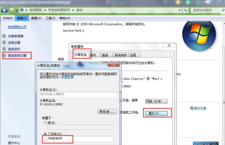
Task: Open the 编辑(E) menu
Action: (x=22, y=18)
